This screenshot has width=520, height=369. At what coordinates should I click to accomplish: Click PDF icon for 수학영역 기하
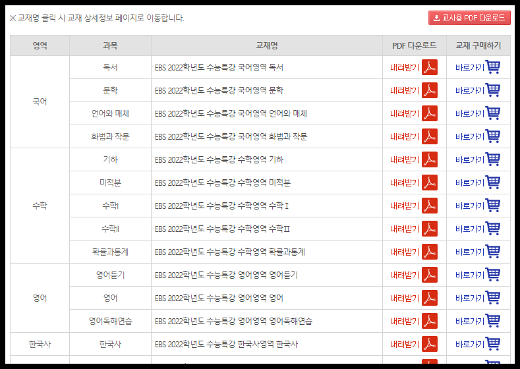click(x=430, y=159)
